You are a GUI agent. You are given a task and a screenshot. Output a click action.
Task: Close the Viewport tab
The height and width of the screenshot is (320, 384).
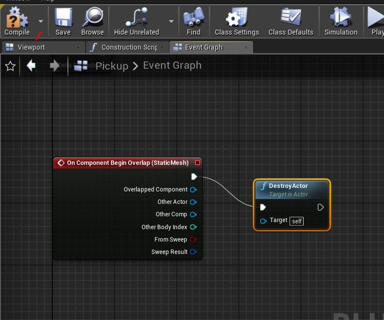click(x=78, y=47)
